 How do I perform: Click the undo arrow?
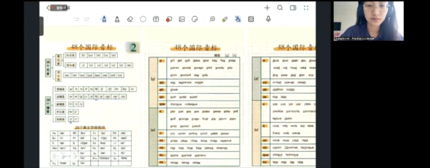[x=76, y=19]
